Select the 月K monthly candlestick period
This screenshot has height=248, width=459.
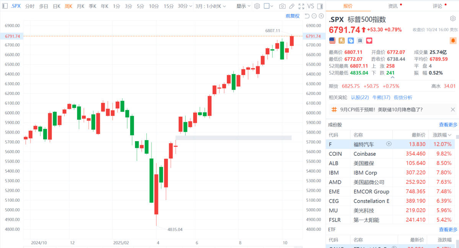click(80, 6)
